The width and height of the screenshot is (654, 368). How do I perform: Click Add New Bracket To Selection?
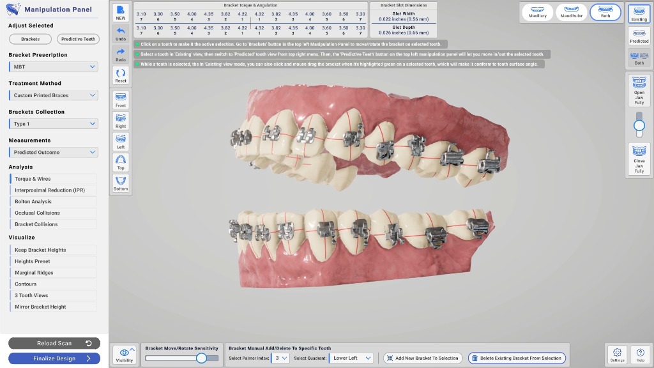[422, 358]
